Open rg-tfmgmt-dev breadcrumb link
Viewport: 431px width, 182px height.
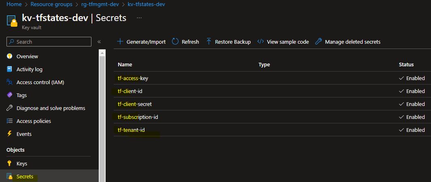(100, 4)
